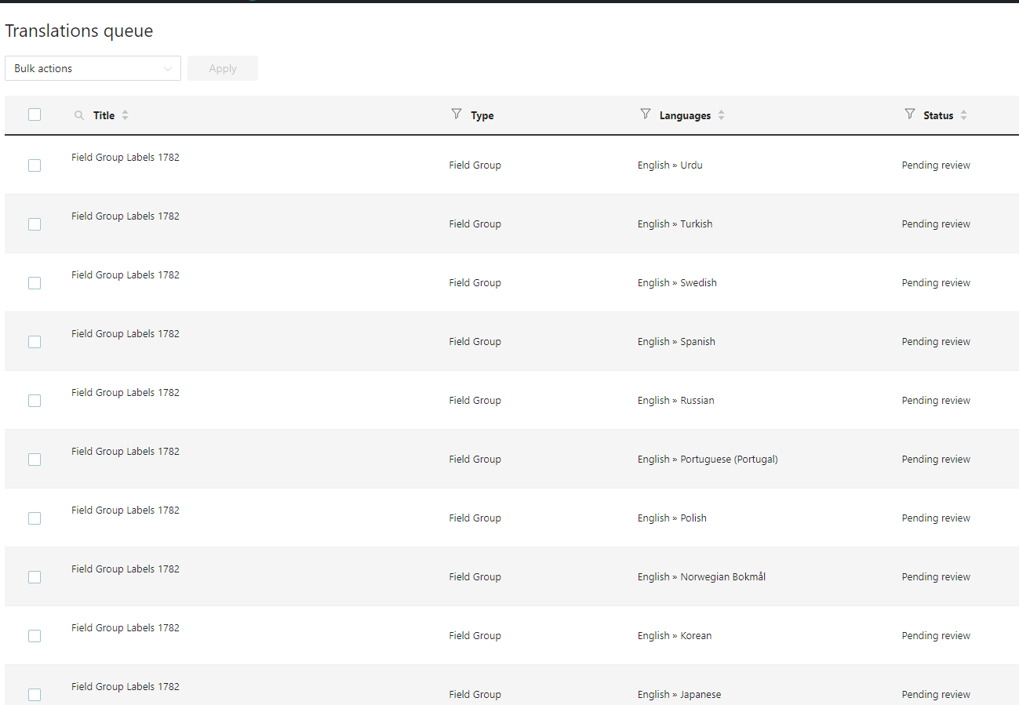Open Field Group Labels 1782 Turkish entry

(x=126, y=216)
